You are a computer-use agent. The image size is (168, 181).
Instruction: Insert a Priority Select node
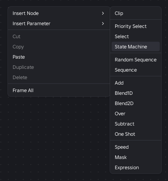tap(136, 26)
